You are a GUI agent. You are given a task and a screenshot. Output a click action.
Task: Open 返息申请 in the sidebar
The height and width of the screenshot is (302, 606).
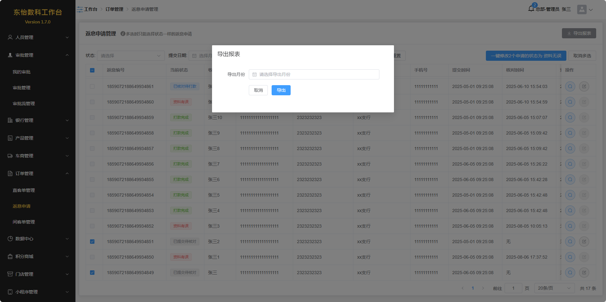pyautogui.click(x=22, y=206)
